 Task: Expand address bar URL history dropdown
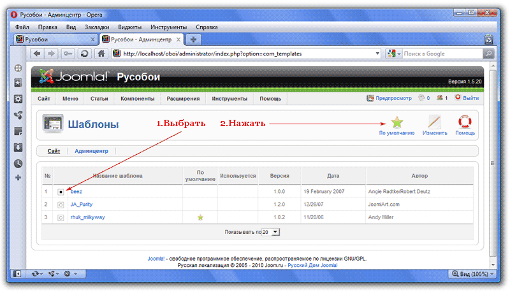pyautogui.click(x=378, y=54)
